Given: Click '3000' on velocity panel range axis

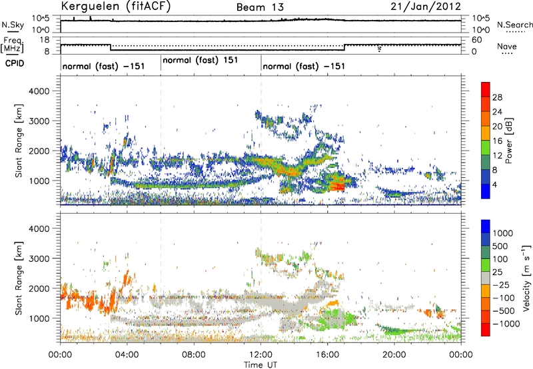Looking at the screenshot, I should (x=39, y=258).
